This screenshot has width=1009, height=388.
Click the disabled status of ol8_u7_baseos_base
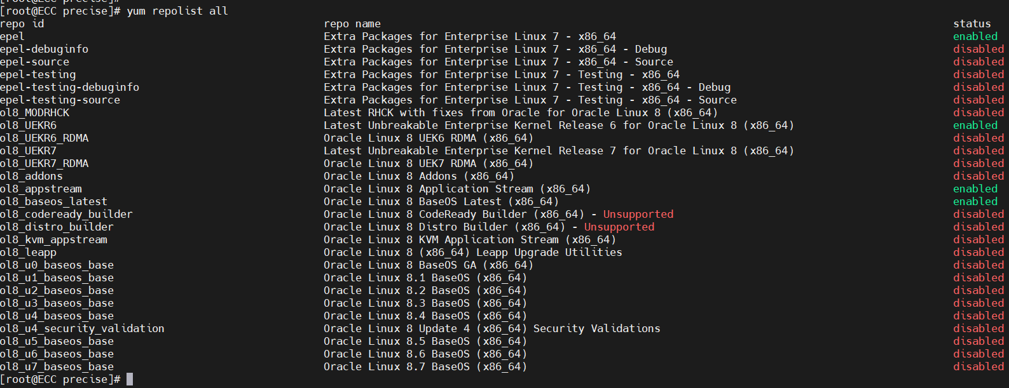[978, 366]
